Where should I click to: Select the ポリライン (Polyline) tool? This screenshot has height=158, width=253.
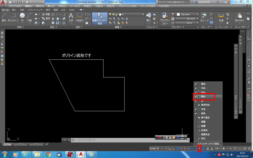(x=13, y=17)
